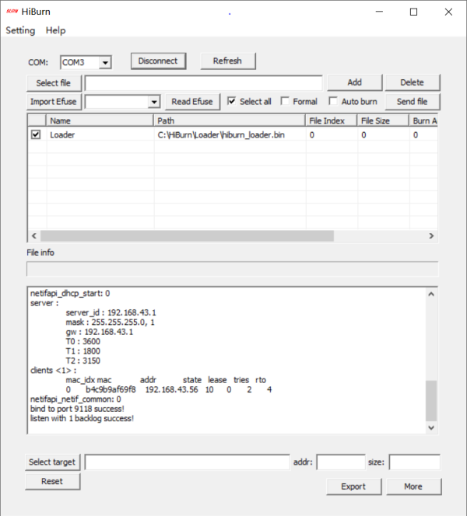Image resolution: width=467 pixels, height=516 pixels.
Task: Click the log scroll down arrow
Action: pos(431,427)
